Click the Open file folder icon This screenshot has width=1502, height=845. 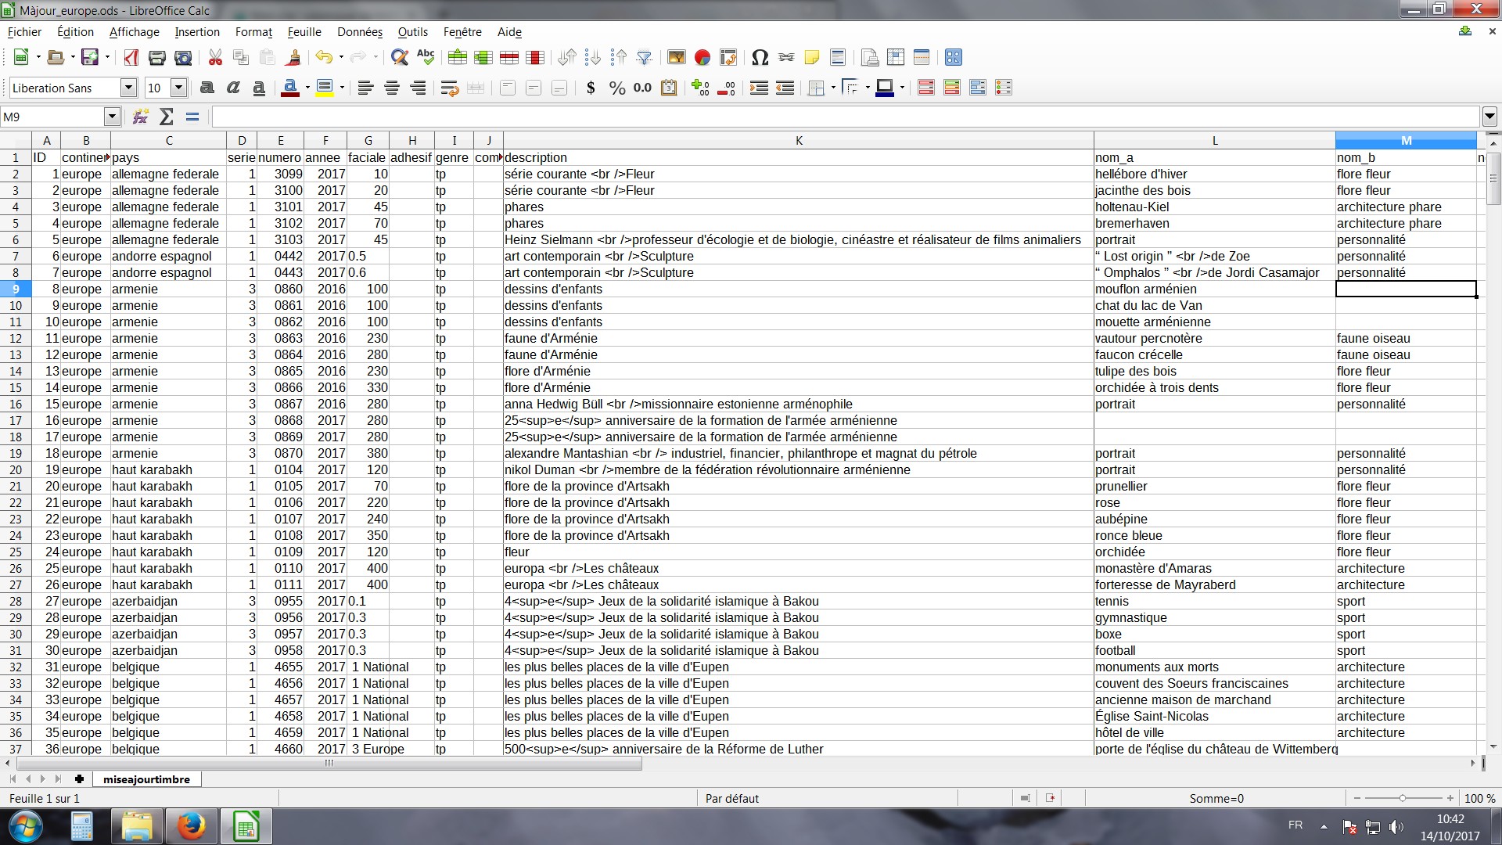56,57
